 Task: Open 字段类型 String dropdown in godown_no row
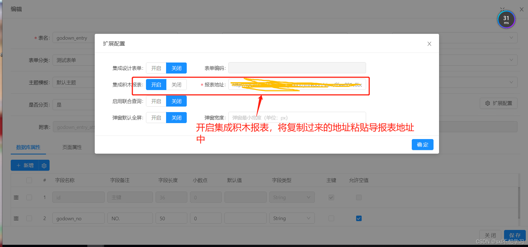coord(292,218)
